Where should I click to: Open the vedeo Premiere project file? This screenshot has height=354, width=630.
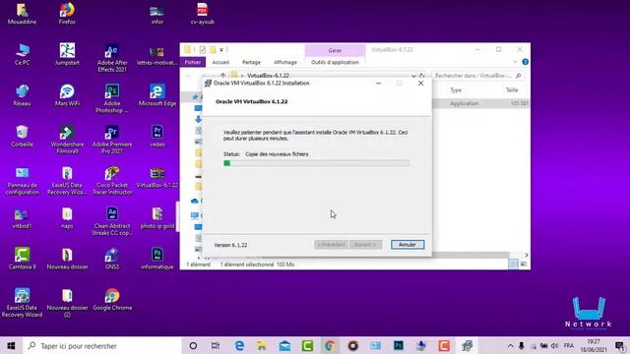(157, 136)
